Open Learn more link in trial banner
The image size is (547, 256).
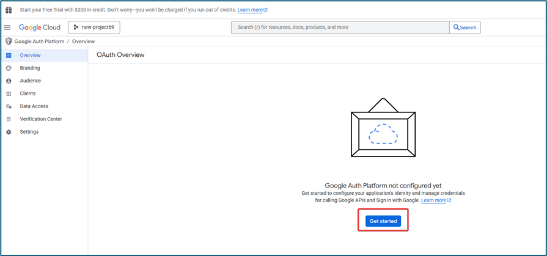coord(252,10)
